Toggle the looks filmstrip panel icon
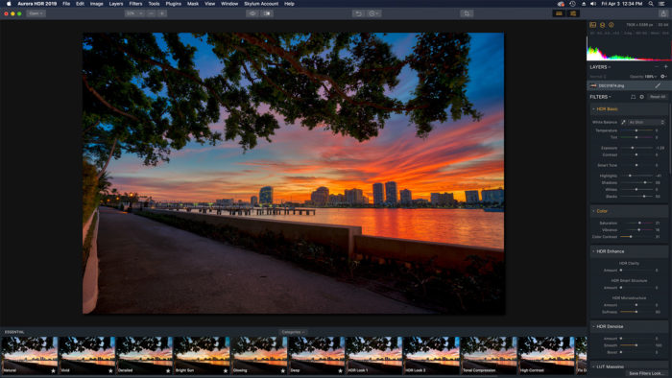The height and width of the screenshot is (378, 672). (559, 13)
